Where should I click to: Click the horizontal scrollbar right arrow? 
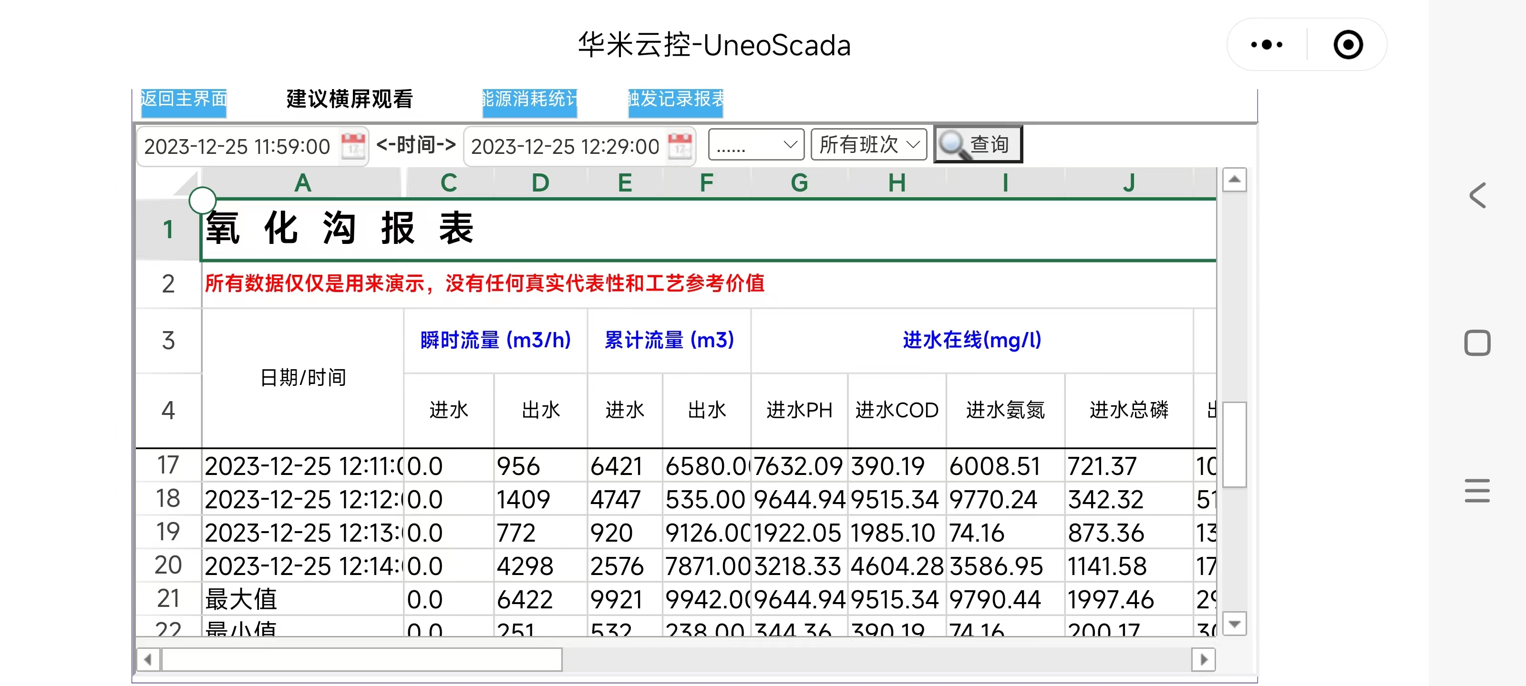tap(1203, 659)
